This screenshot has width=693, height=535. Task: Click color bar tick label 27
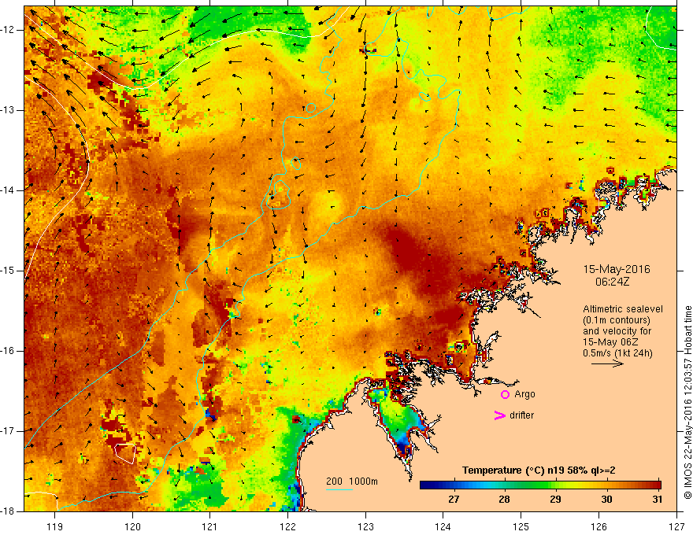click(454, 500)
